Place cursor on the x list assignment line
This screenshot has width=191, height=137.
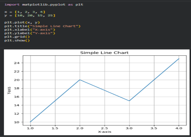[25, 12]
